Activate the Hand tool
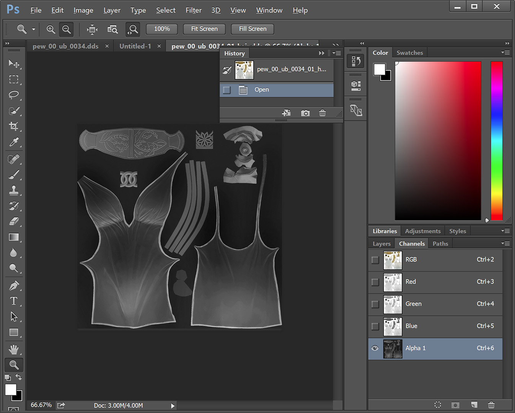 14,349
